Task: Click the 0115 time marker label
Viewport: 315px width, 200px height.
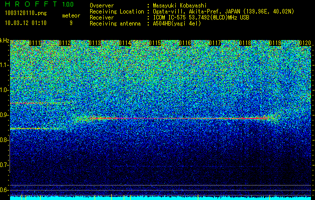Action: tap(155, 43)
